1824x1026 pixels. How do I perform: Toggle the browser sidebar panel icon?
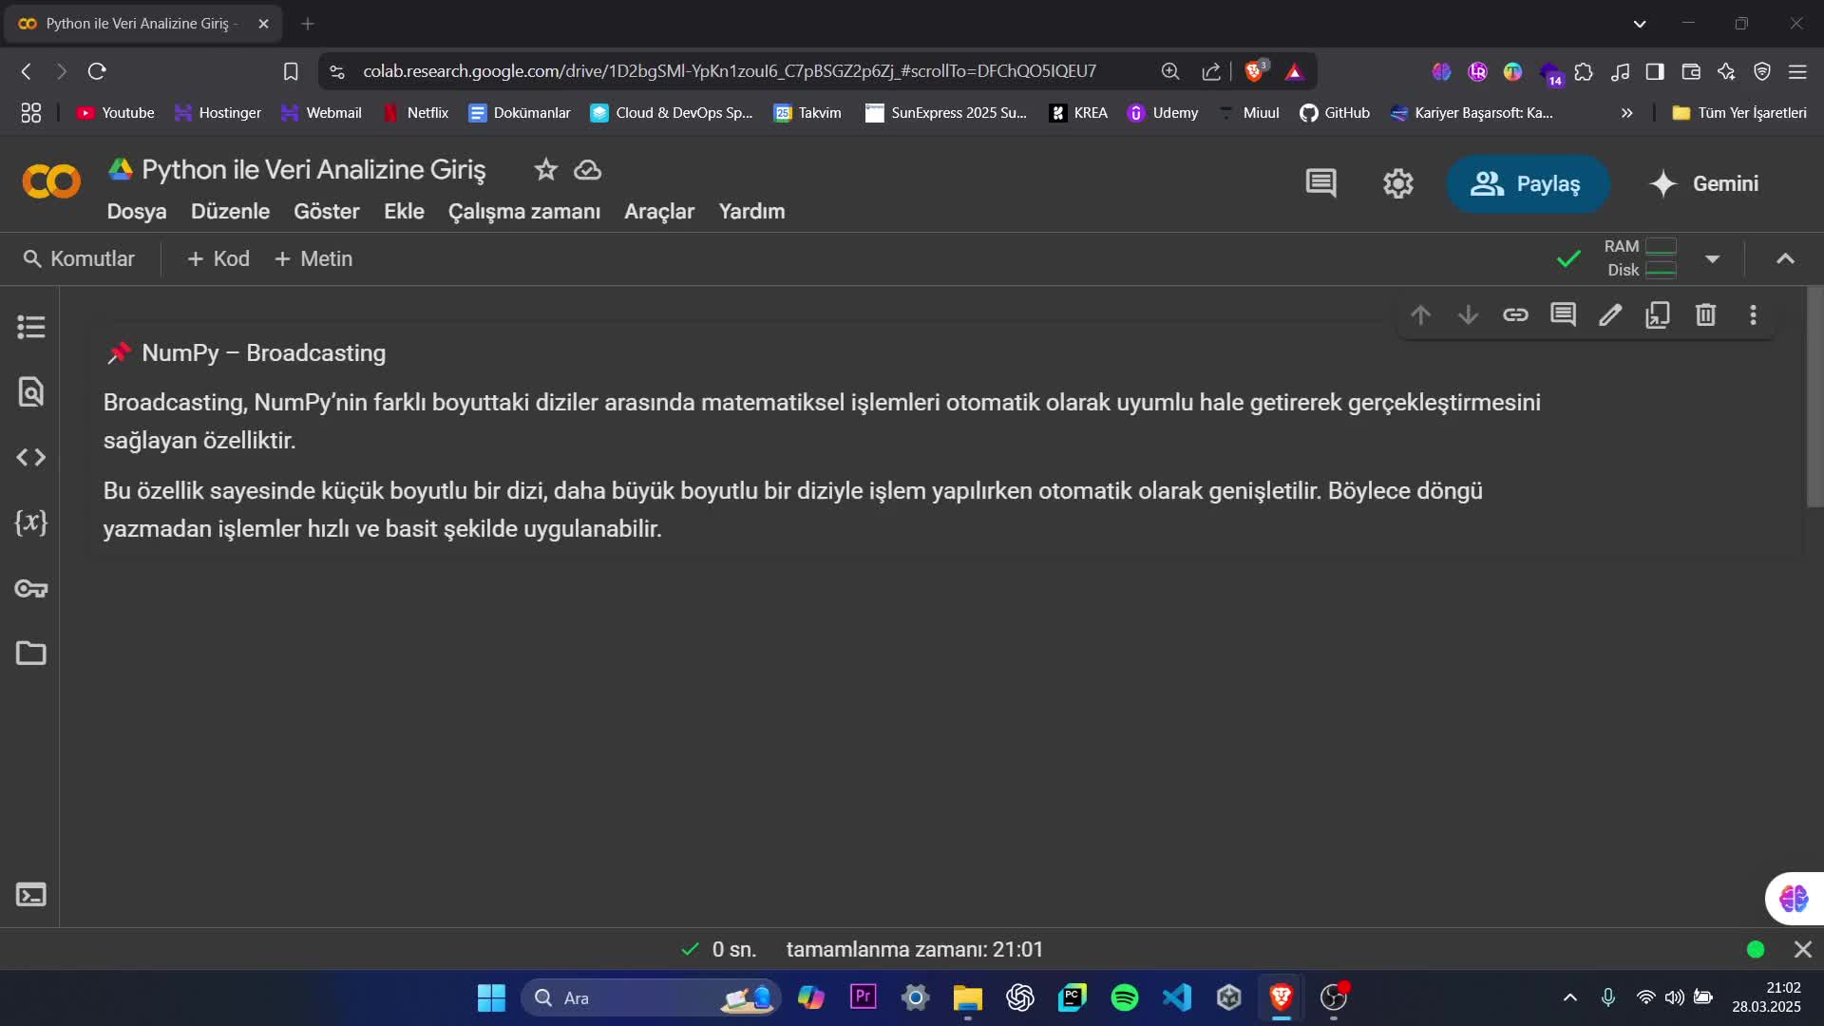coord(1655,71)
